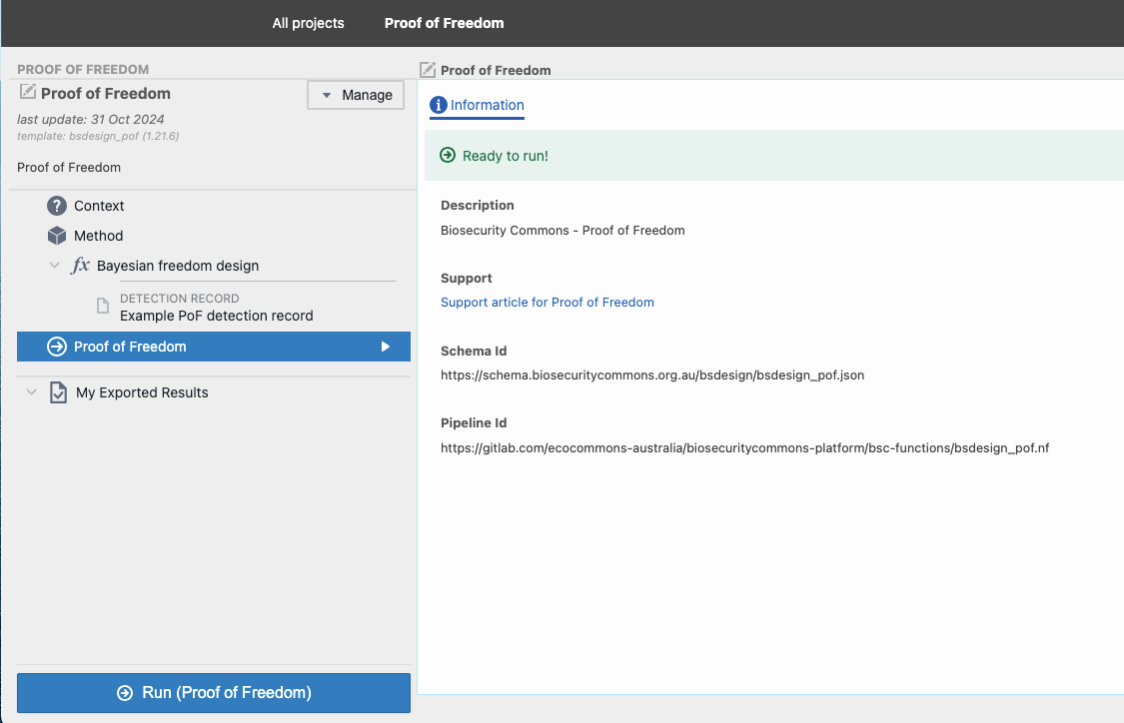Click the edit icon beside sidebar Proof of Freedom title
Image resolution: width=1124 pixels, height=723 pixels.
coord(27,92)
